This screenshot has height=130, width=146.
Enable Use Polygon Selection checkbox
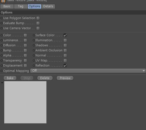pyautogui.click(x=38, y=18)
